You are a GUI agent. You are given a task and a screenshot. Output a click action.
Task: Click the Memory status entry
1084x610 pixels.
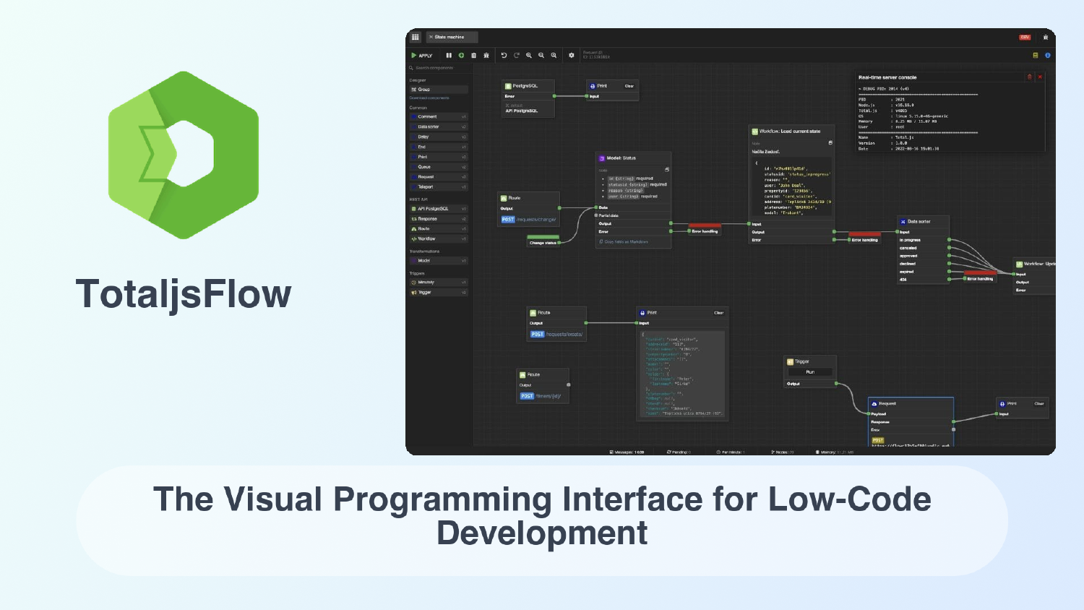pos(835,452)
